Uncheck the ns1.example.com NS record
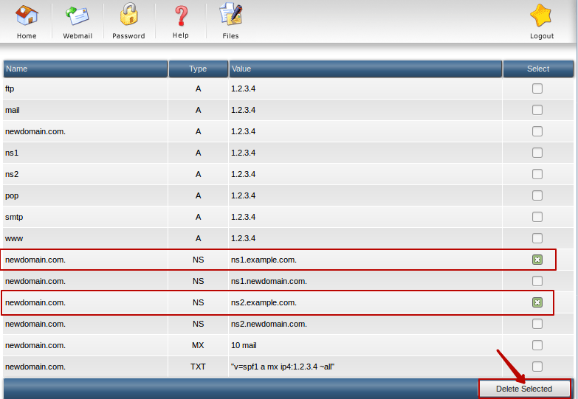This screenshot has height=399, width=578. 537,260
